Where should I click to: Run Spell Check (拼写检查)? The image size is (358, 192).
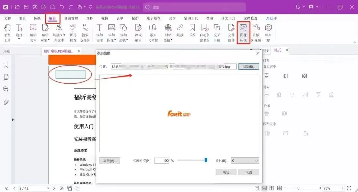73,33
